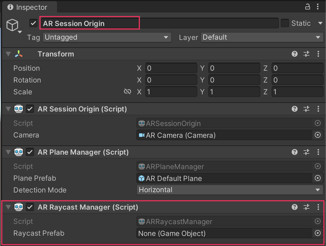Open AR Plane Manager help icon
The width and height of the screenshot is (326, 246).
point(294,152)
